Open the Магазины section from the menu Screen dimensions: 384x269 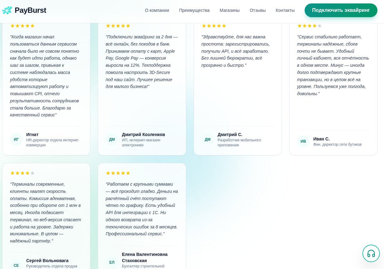(230, 10)
